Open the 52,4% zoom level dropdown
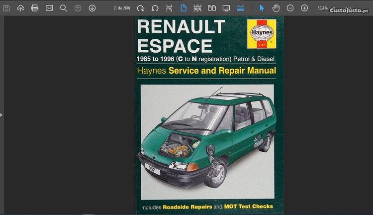The image size is (373, 215). [x=323, y=8]
